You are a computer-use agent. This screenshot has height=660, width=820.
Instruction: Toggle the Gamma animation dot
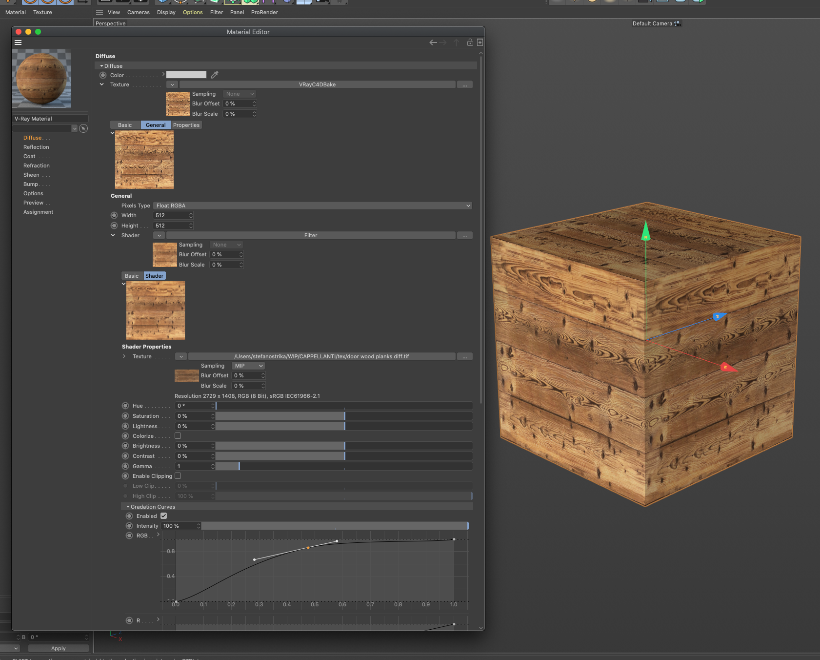coord(125,466)
